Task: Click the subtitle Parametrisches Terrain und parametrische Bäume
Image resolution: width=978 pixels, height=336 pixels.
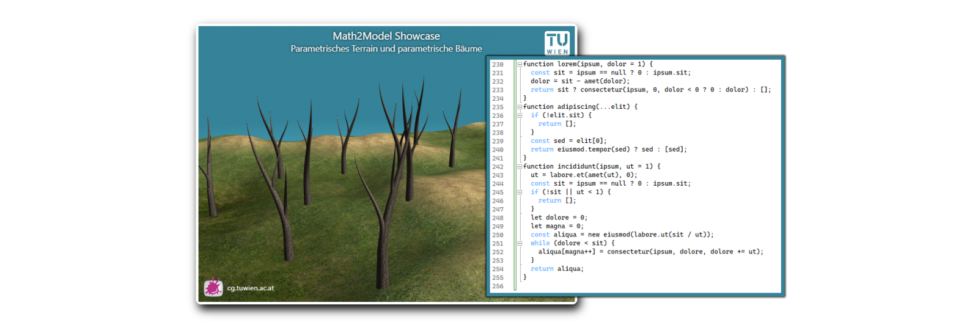Action: pos(386,49)
